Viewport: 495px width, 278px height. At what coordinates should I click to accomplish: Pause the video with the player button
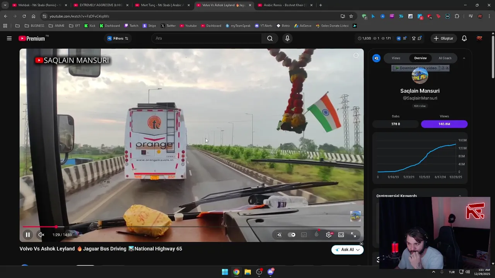(28, 235)
